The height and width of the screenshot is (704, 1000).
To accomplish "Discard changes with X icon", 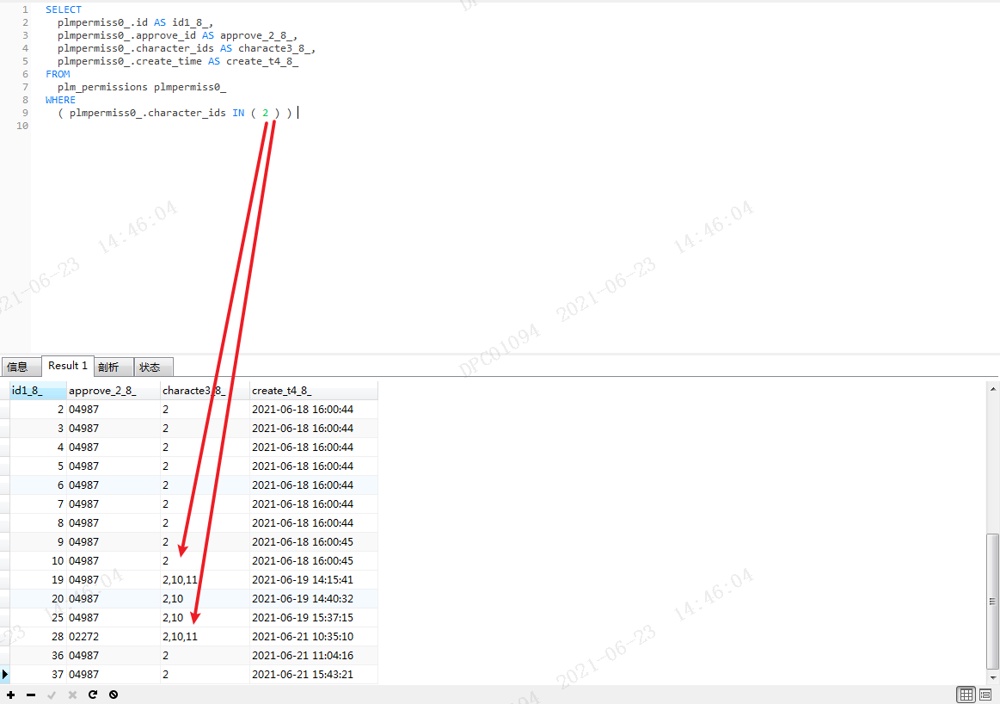I will coord(72,695).
